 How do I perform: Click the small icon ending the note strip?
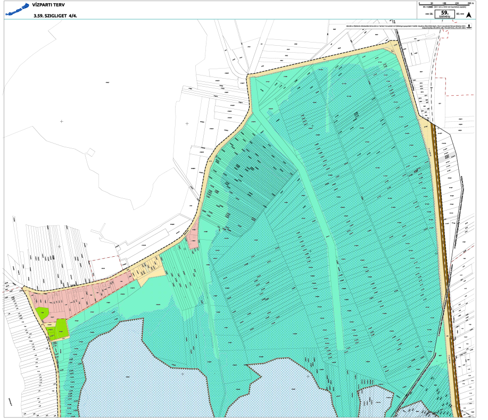pyautogui.click(x=470, y=27)
